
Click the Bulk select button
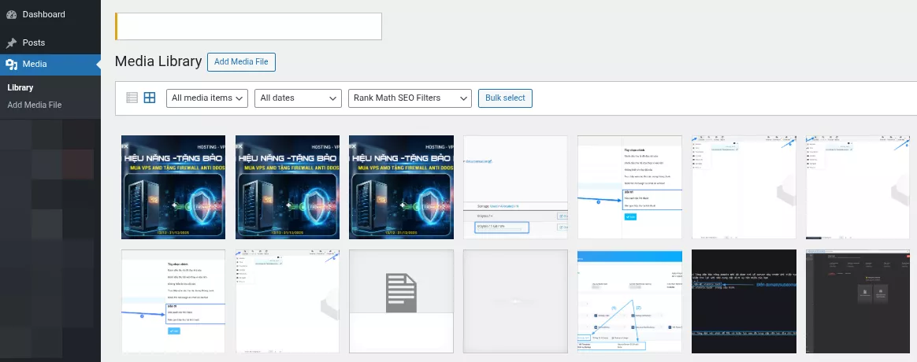(x=505, y=98)
